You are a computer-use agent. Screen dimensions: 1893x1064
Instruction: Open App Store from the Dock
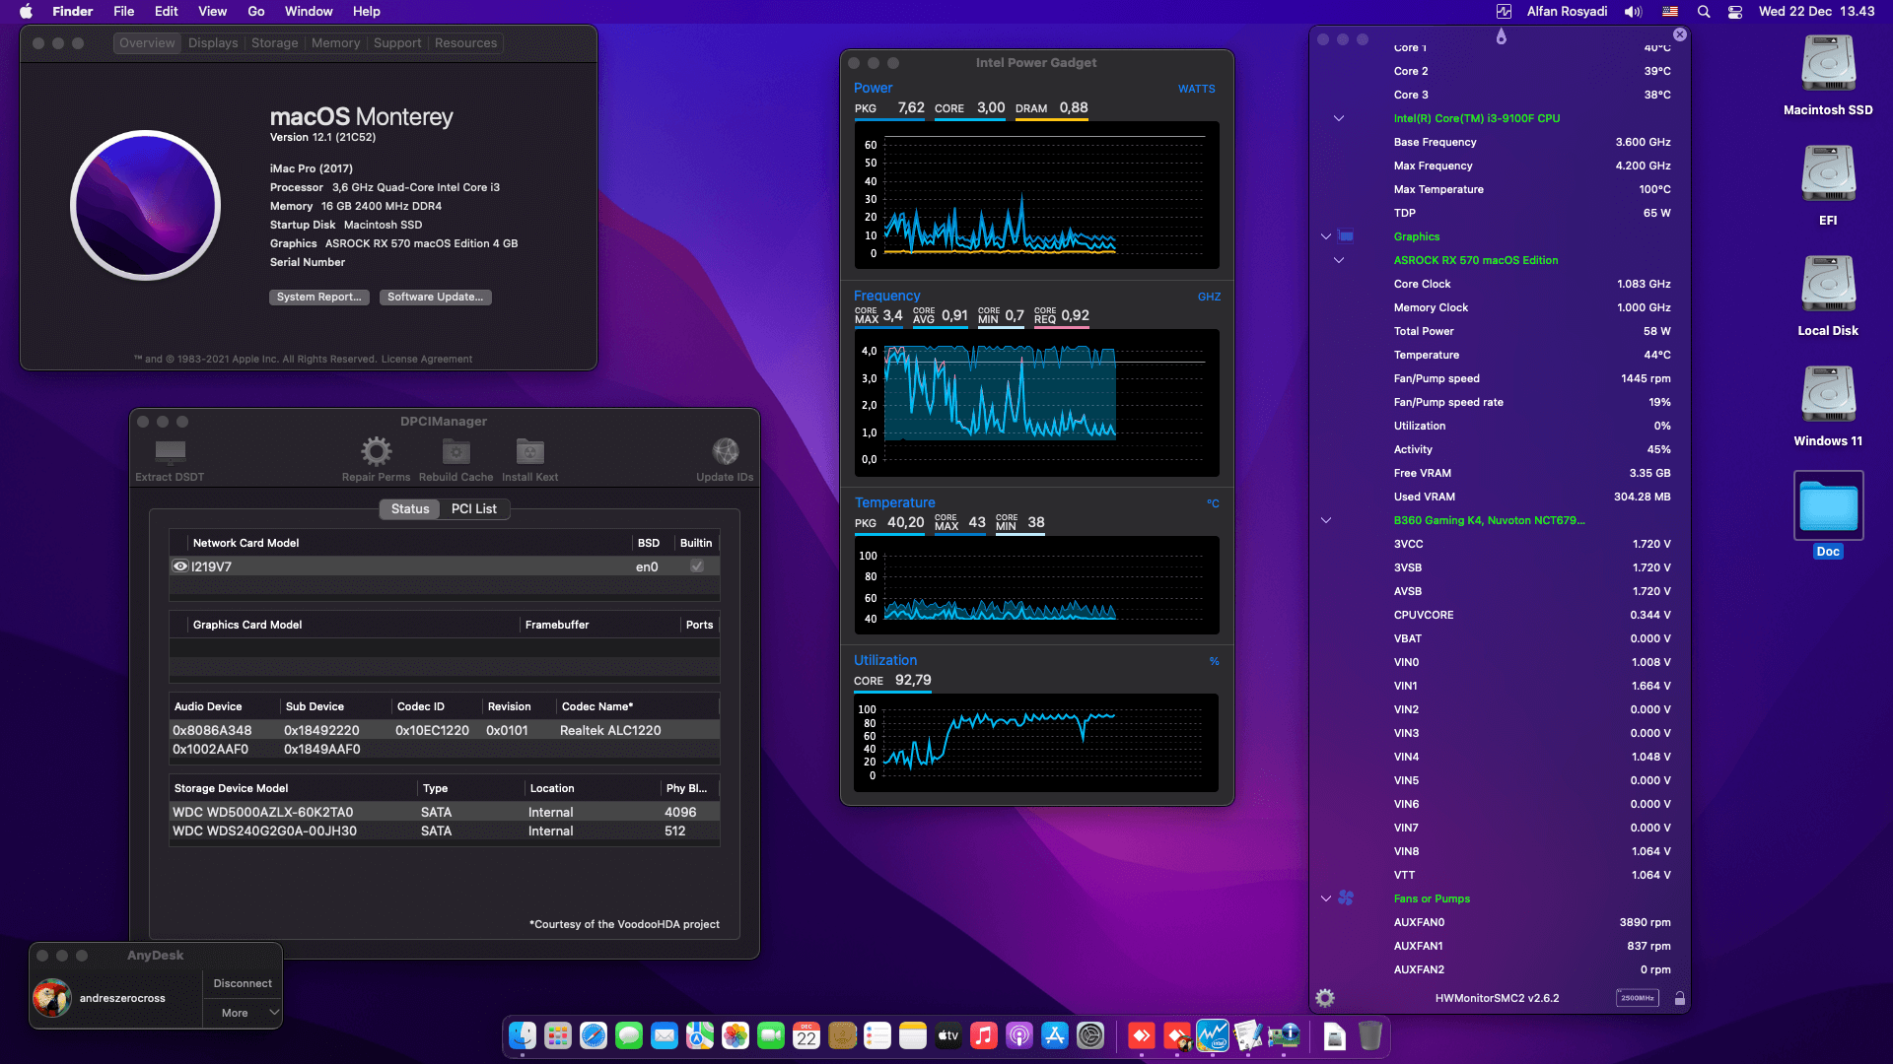[x=1055, y=1036]
